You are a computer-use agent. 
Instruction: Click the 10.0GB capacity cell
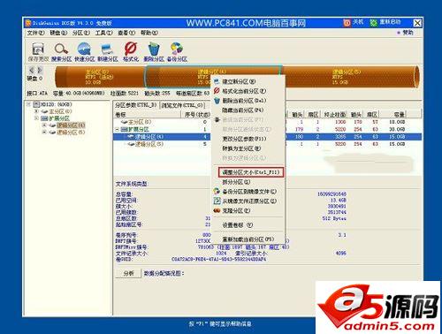click(397, 122)
